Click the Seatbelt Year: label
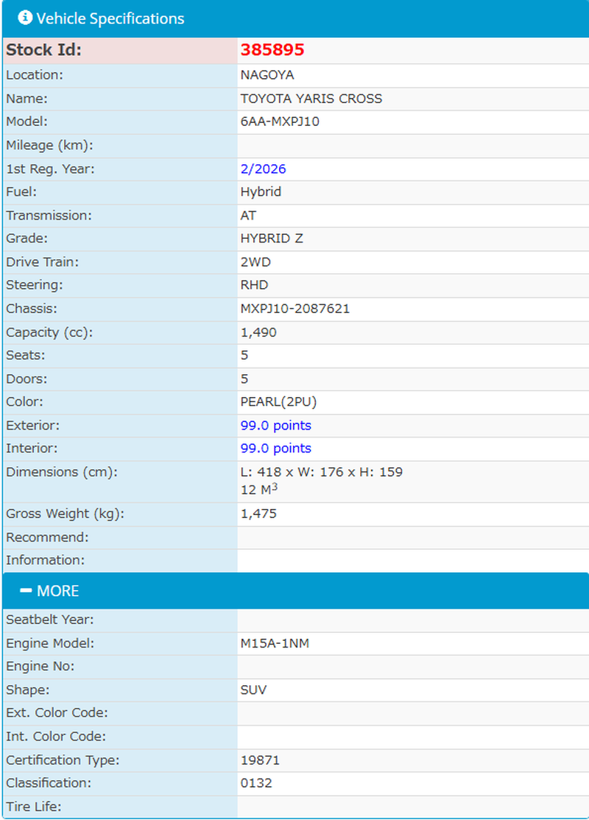Image resolution: width=589 pixels, height=820 pixels. [x=49, y=620]
